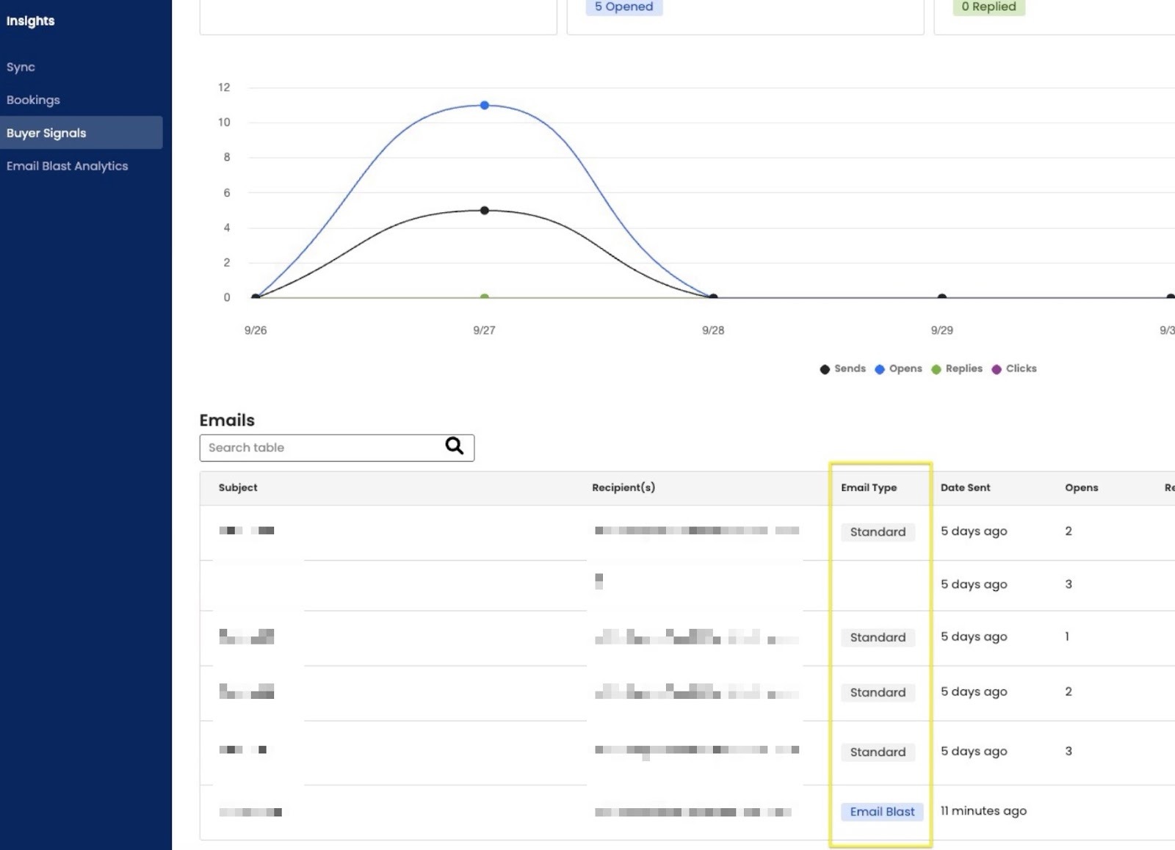
Task: Click the 0 Replied badge
Action: [988, 7]
